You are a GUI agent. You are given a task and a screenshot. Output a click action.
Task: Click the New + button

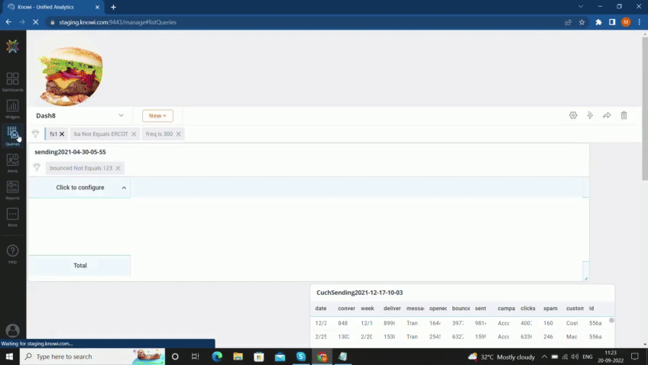157,115
